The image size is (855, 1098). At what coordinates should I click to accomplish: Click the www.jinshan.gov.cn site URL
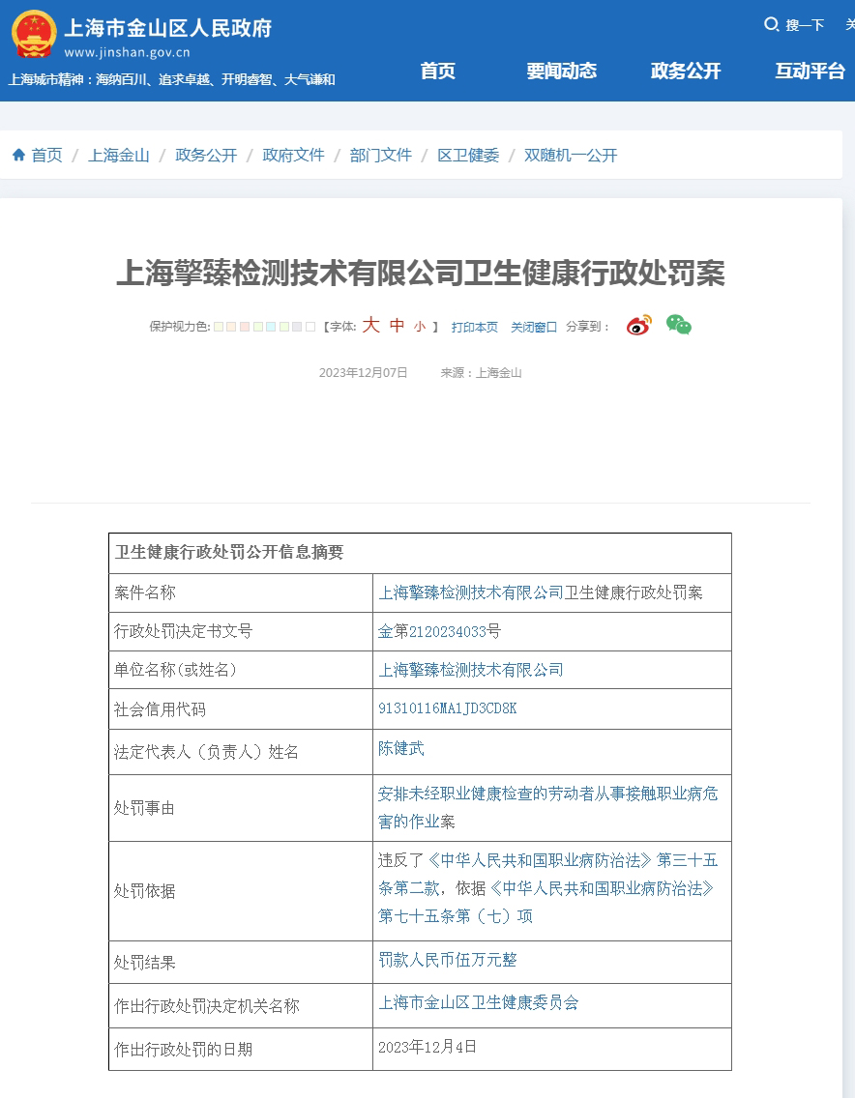(x=127, y=52)
